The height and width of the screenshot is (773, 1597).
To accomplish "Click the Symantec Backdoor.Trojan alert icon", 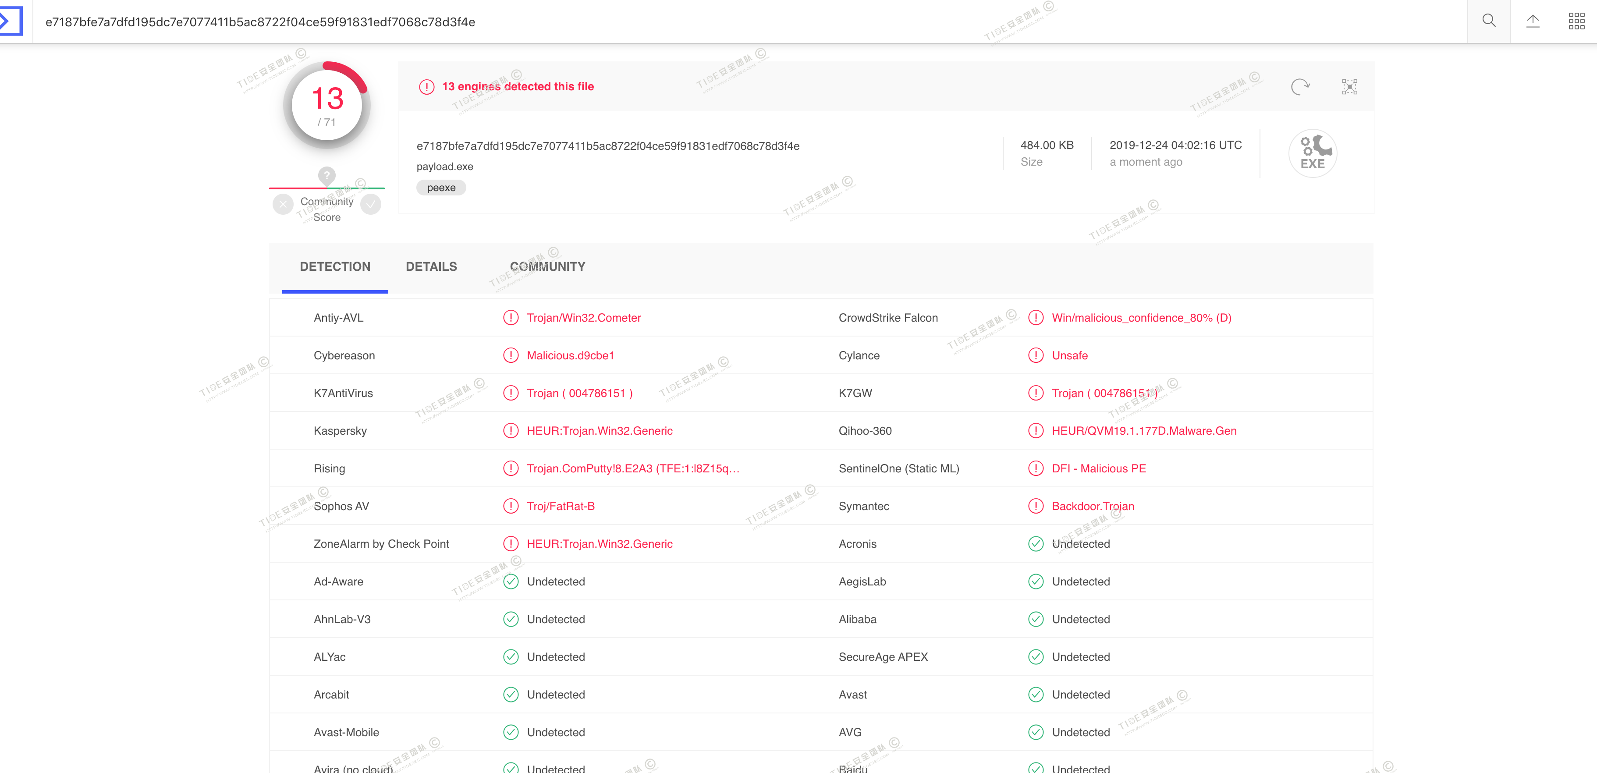I will click(1035, 507).
